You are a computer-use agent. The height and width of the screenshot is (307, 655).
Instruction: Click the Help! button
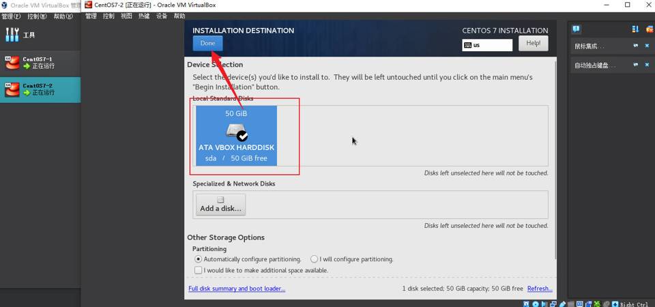533,43
